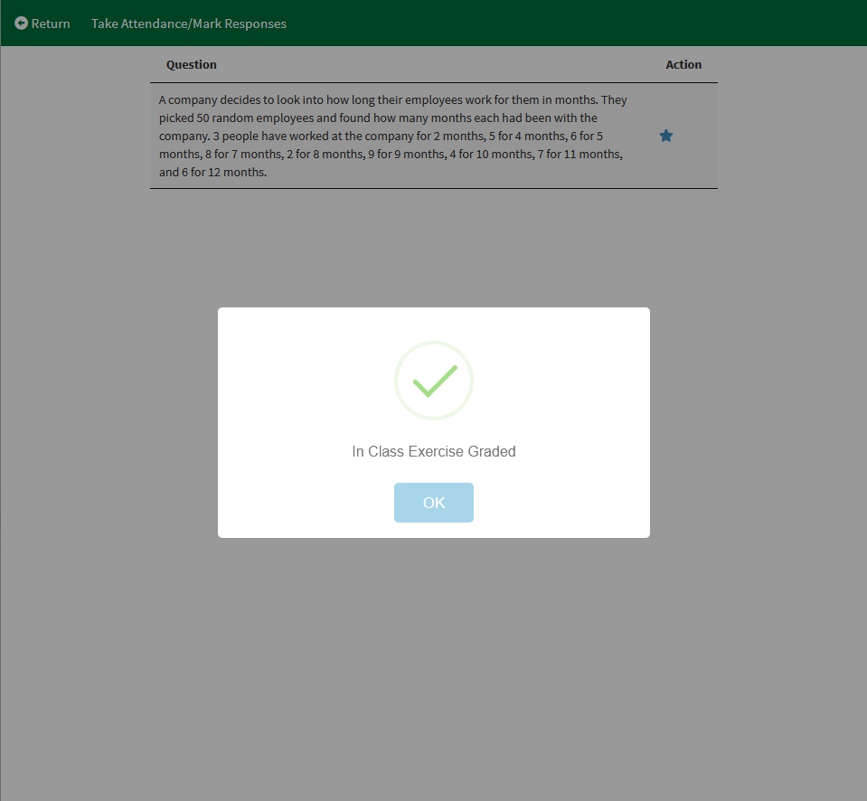Click the OK button in the dialog
Screen dimensions: 867x801
[433, 503]
